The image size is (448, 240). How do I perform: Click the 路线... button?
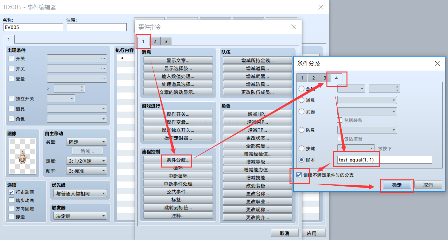coord(87,151)
